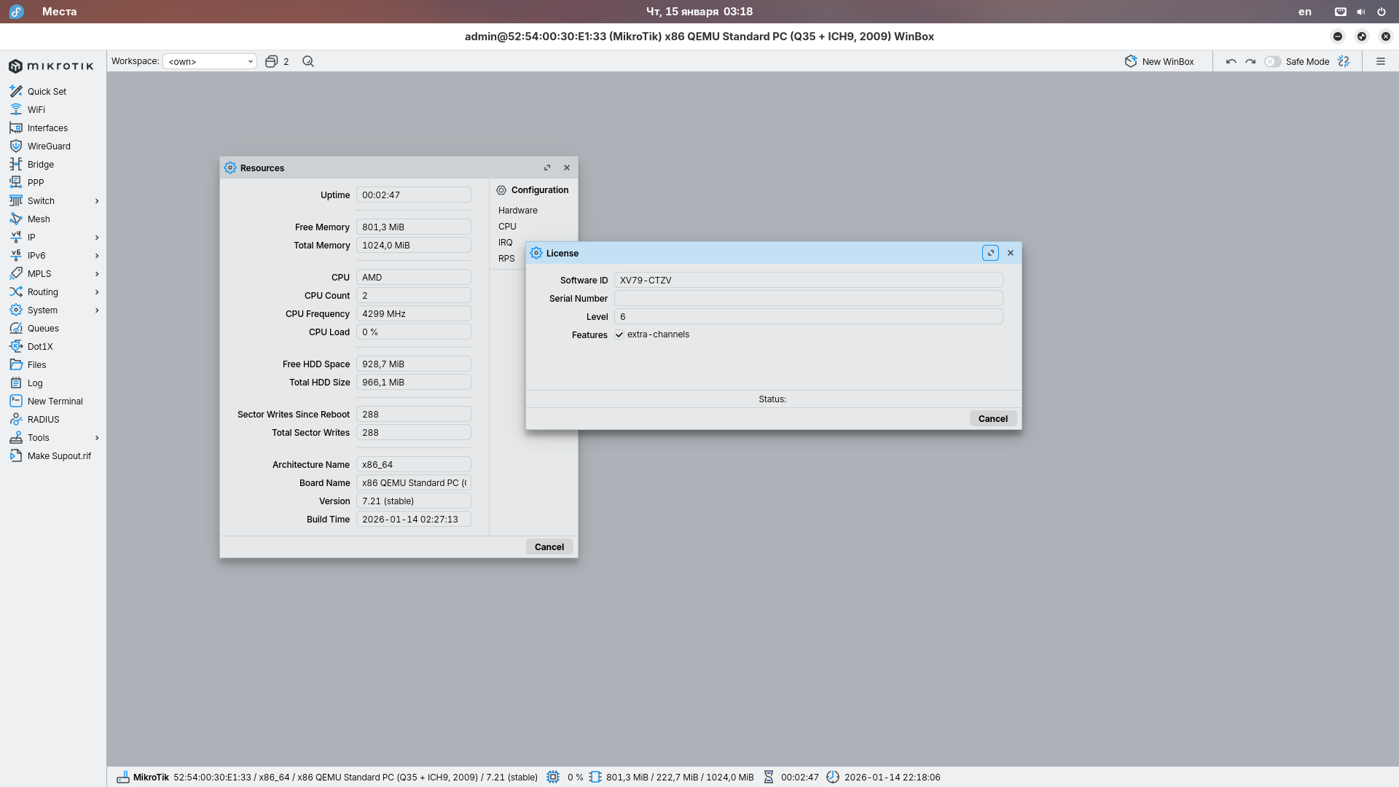1399x787 pixels.
Task: Click Cancel in the Resources window
Action: pos(549,547)
